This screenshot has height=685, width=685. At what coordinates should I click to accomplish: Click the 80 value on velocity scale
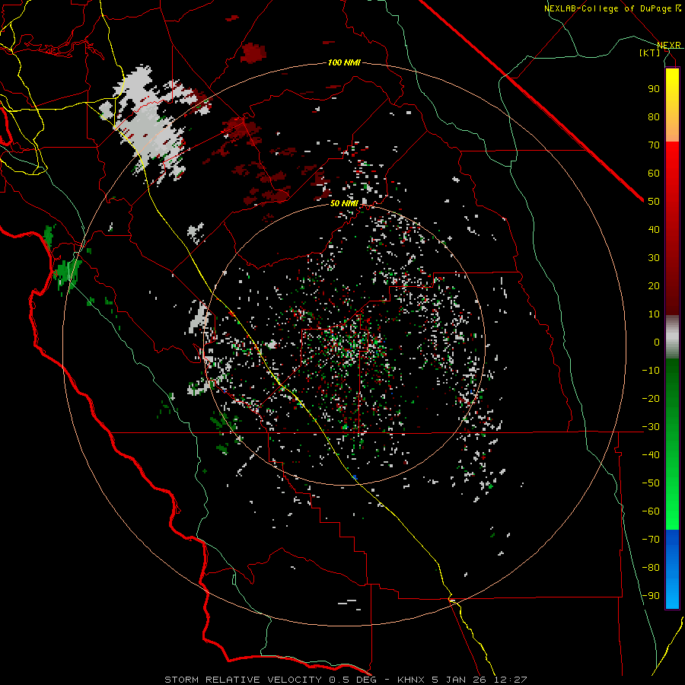pos(654,117)
